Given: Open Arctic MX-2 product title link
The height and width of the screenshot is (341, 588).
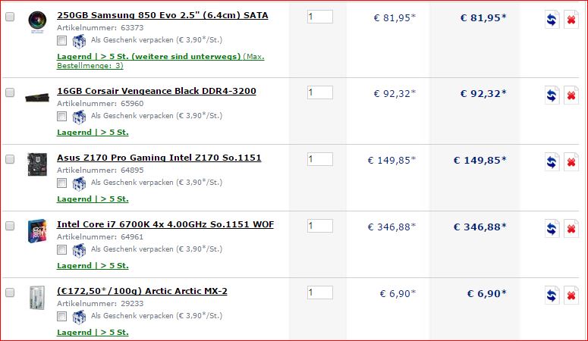Looking at the screenshot, I should 142,291.
